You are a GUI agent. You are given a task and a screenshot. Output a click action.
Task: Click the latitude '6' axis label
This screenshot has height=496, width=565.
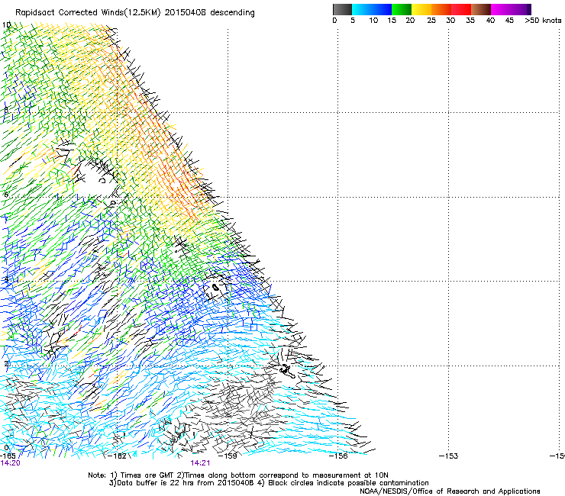(6, 195)
